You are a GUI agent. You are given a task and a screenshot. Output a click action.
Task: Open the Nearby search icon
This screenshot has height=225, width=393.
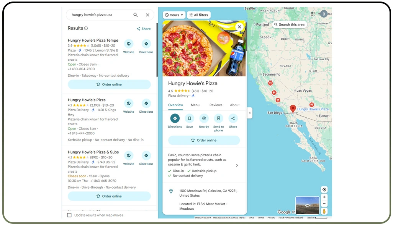point(204,119)
